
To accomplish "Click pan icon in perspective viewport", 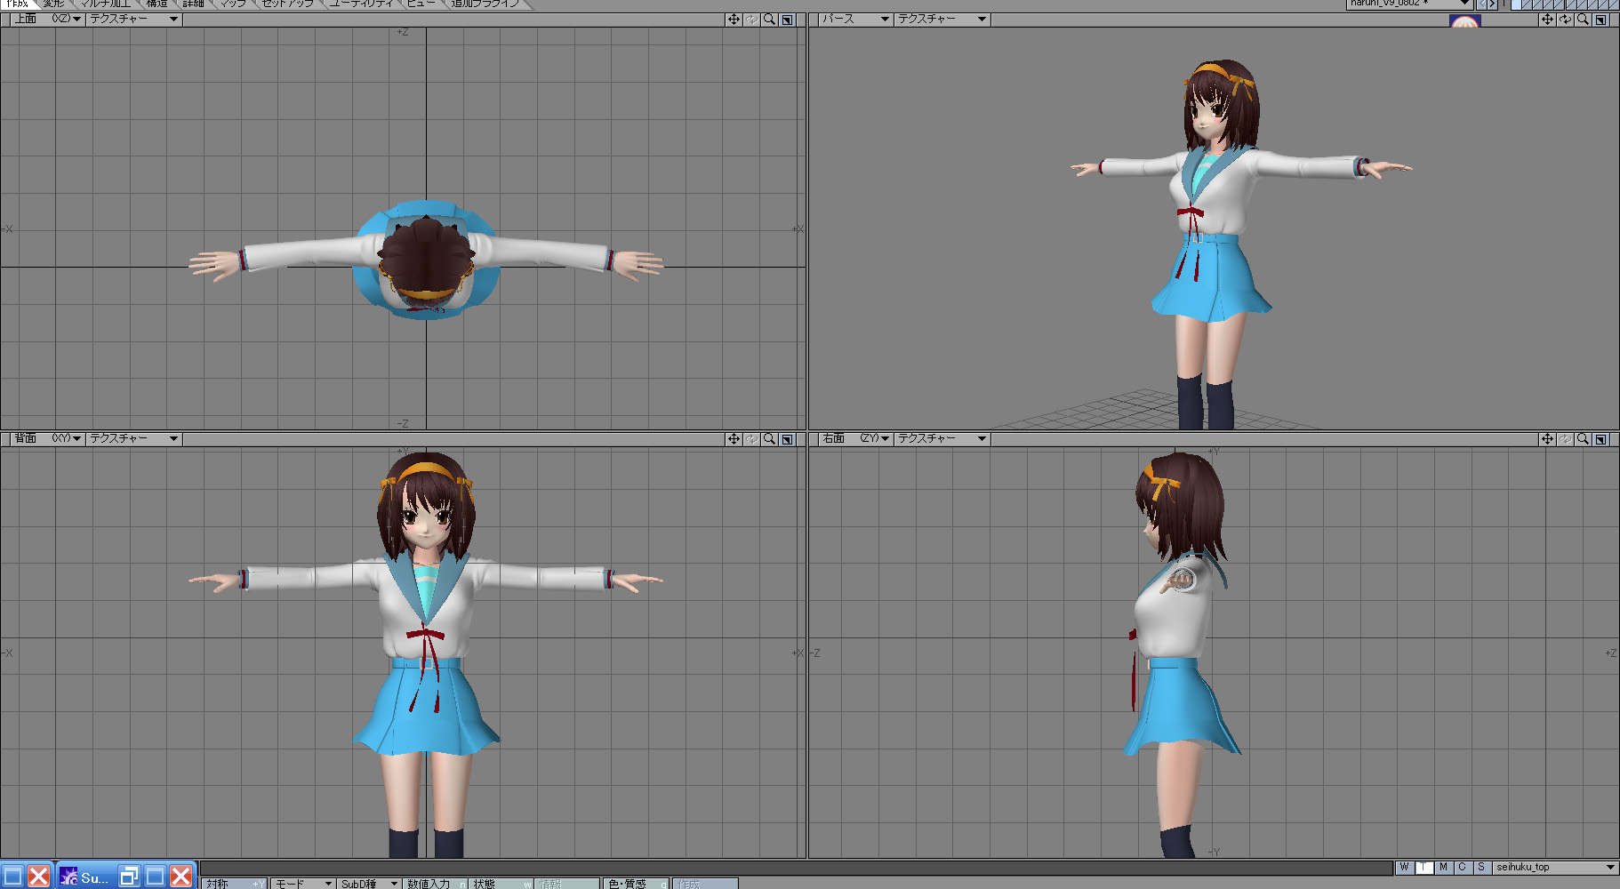I will pos(1547,20).
